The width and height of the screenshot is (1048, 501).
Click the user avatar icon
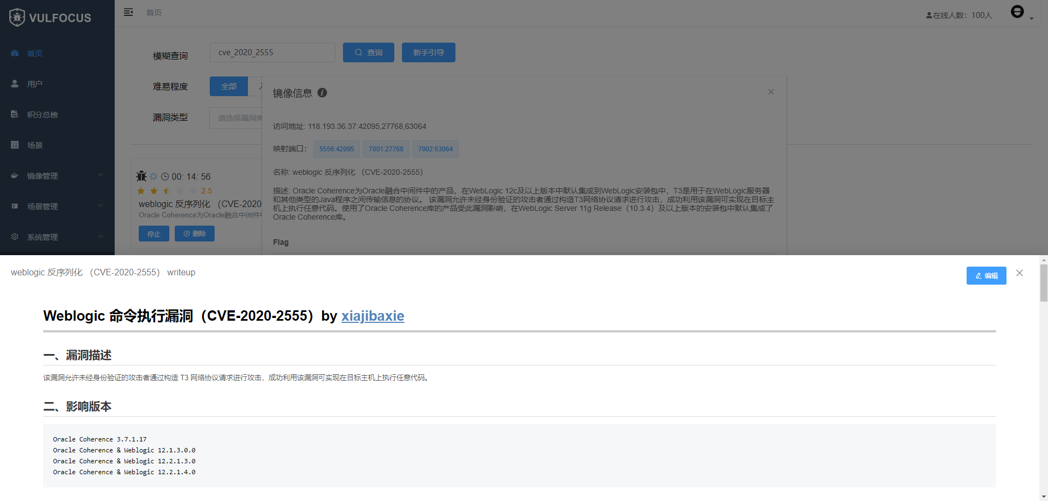pos(1017,11)
